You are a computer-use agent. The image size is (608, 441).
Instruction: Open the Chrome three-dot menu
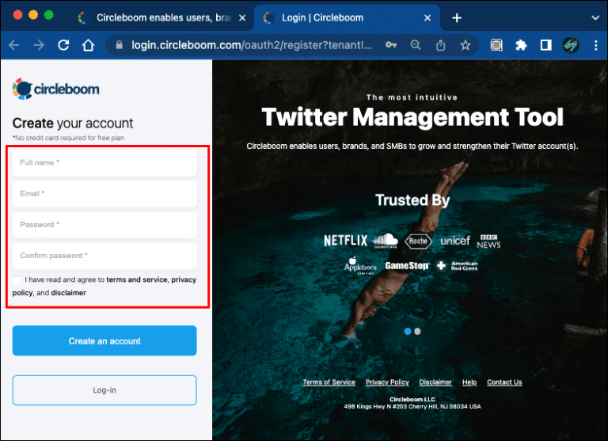point(595,45)
